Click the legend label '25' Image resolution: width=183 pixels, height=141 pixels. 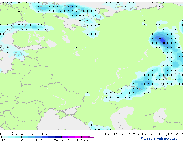pyautogui.click(x=56, y=140)
